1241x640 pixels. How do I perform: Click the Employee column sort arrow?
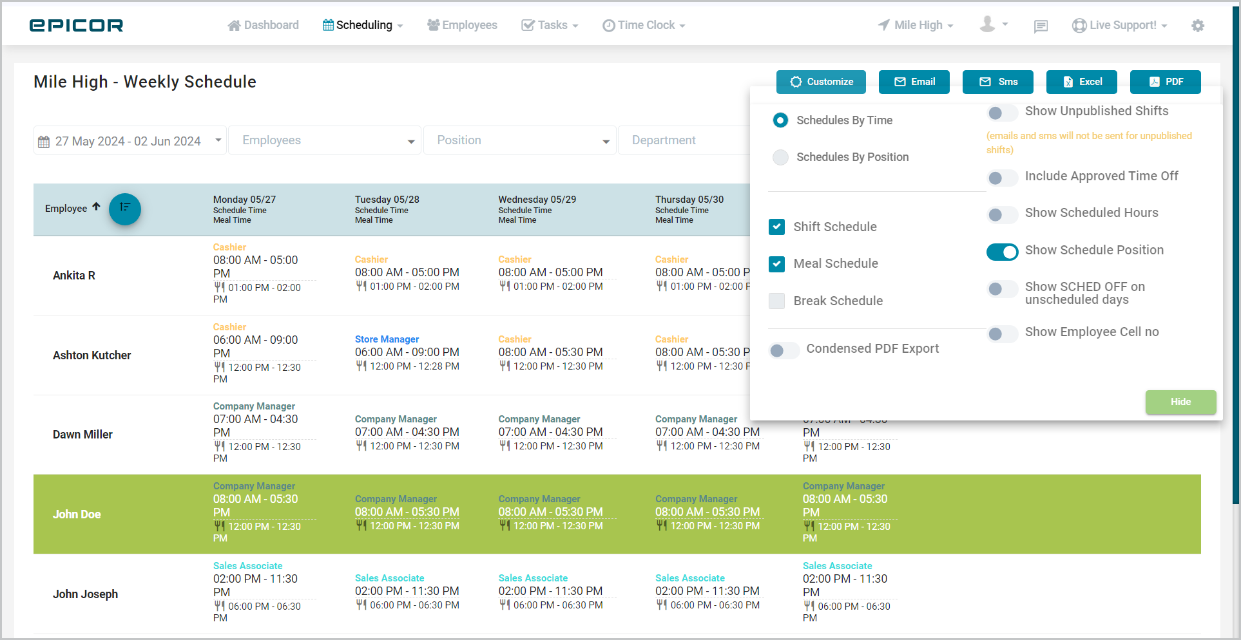[96, 207]
